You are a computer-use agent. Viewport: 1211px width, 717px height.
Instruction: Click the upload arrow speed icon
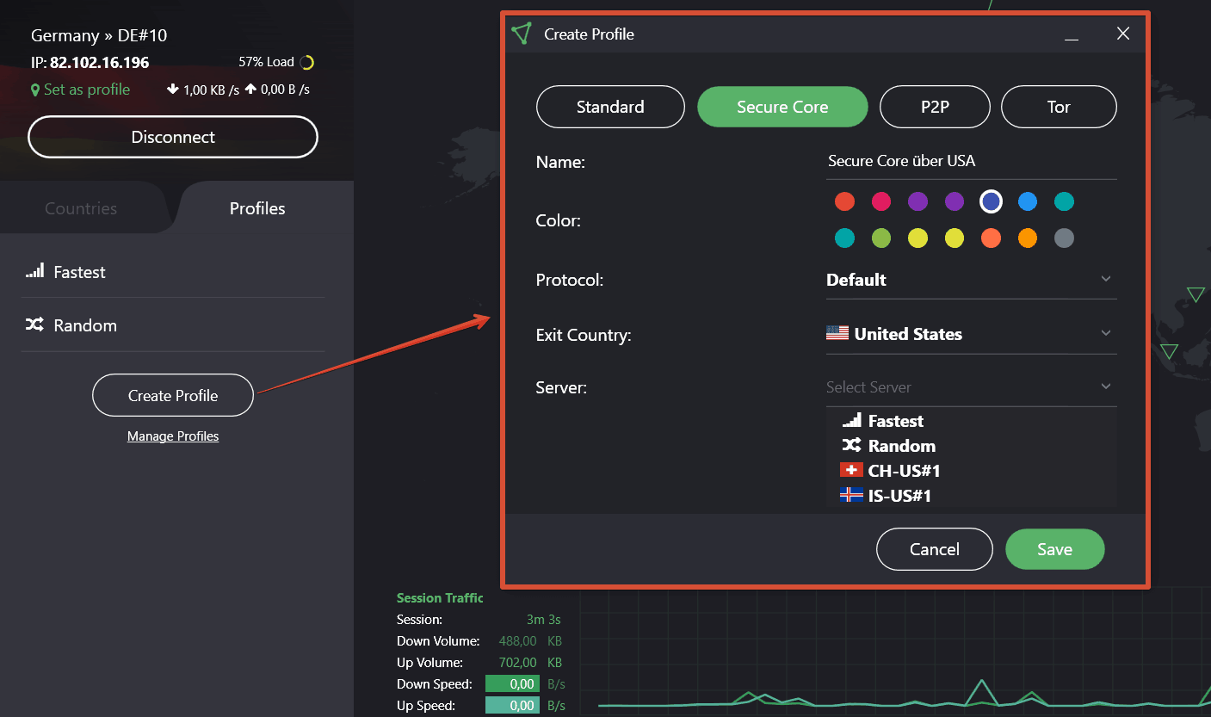pyautogui.click(x=250, y=89)
